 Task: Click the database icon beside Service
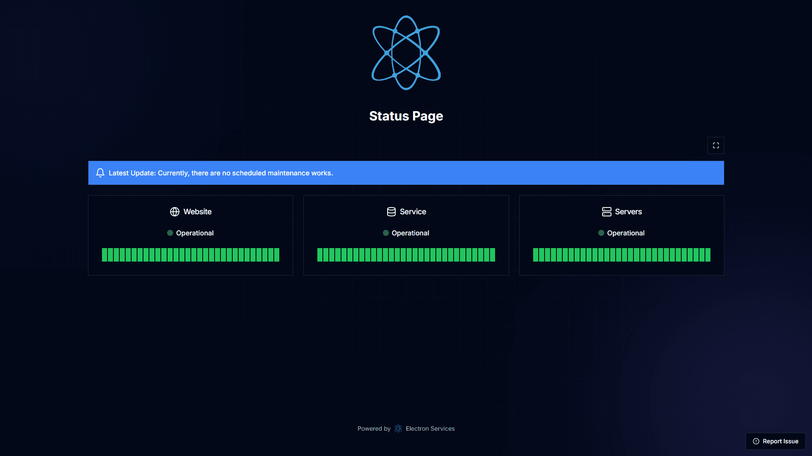(x=391, y=212)
